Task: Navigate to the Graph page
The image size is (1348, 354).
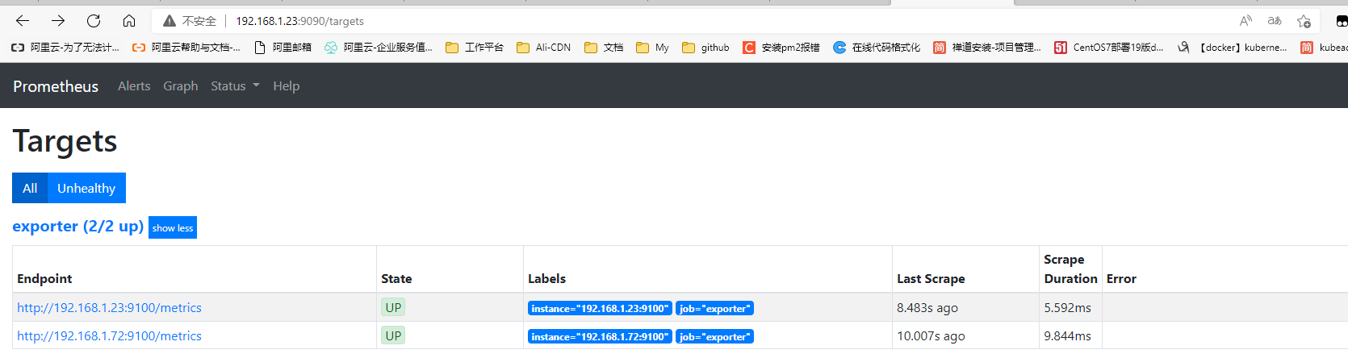Action: point(180,85)
